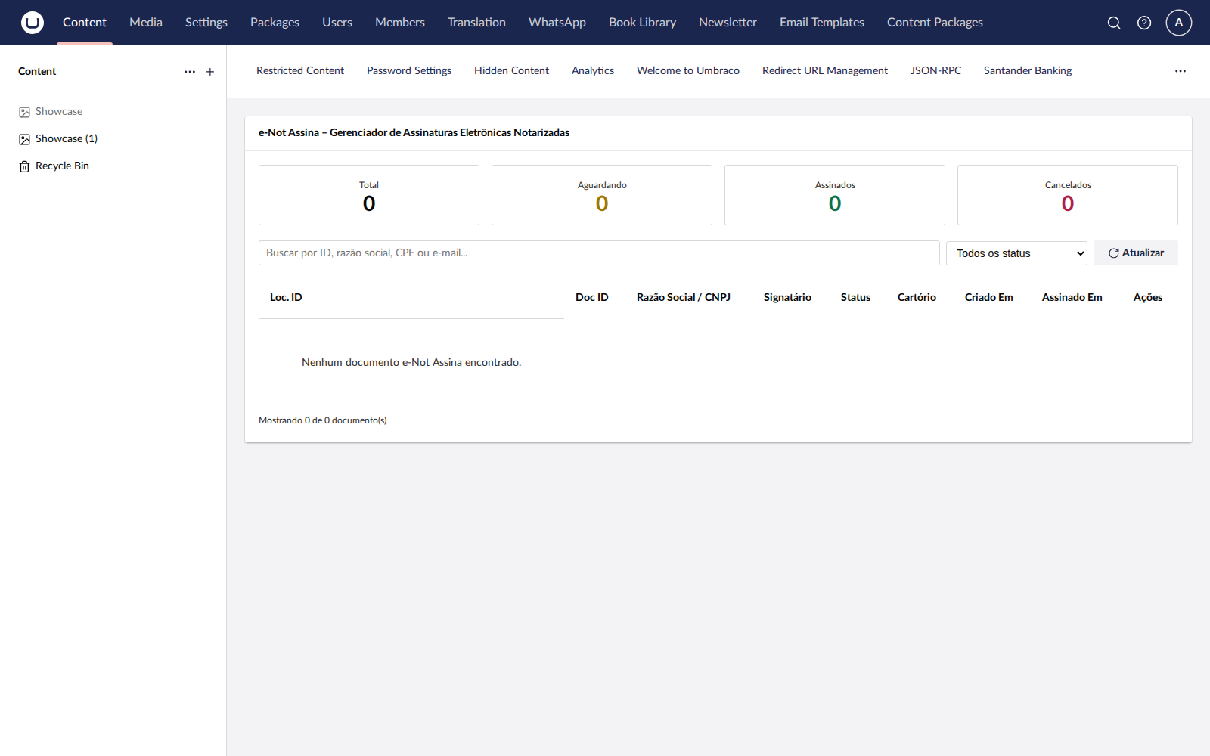
Task: Open the Newsletter section
Action: (x=728, y=23)
